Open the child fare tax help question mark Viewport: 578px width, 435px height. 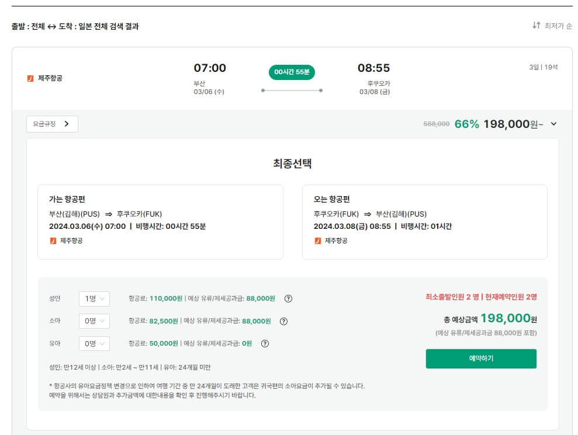(284, 321)
